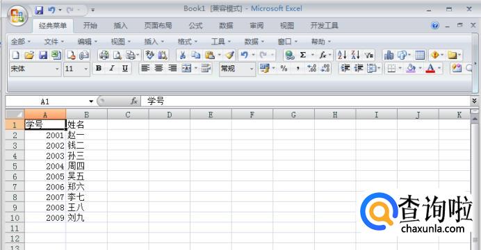Screen dimensions: 481x250
Task: Open the 格式 classic menu
Action: click(187, 42)
